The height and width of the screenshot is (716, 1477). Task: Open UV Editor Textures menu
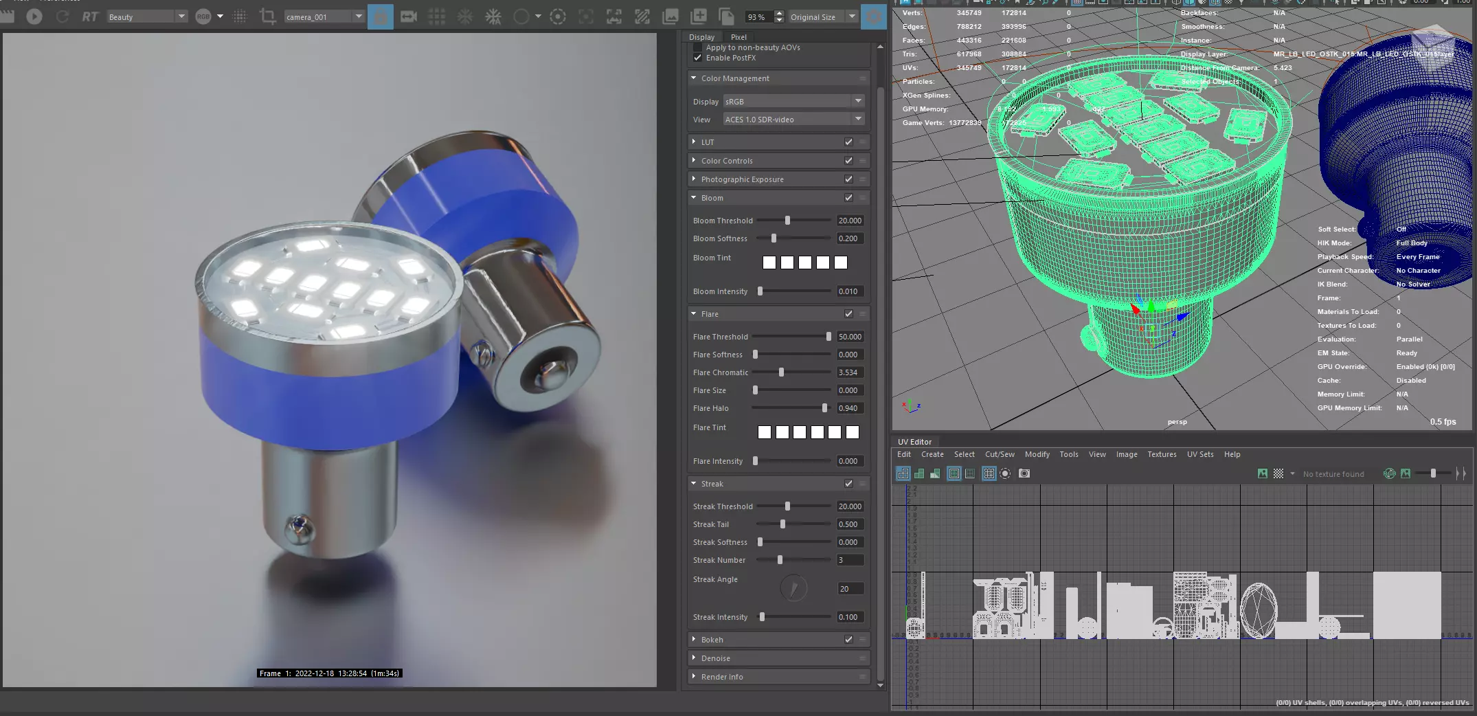click(x=1162, y=454)
